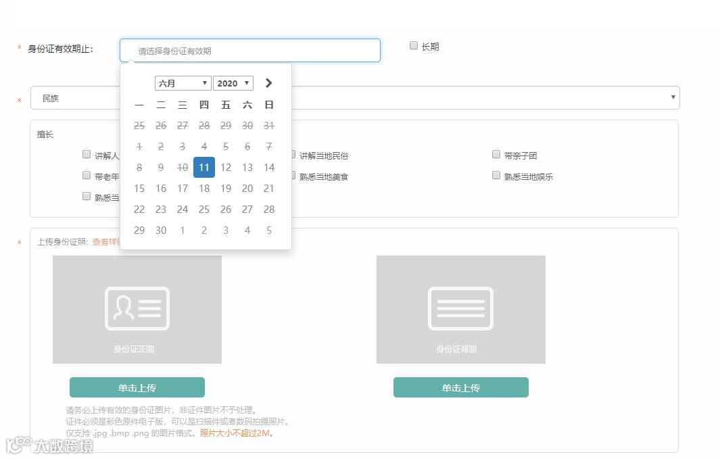Select date 13 in calendar
The height and width of the screenshot is (459, 720).
[247, 168]
